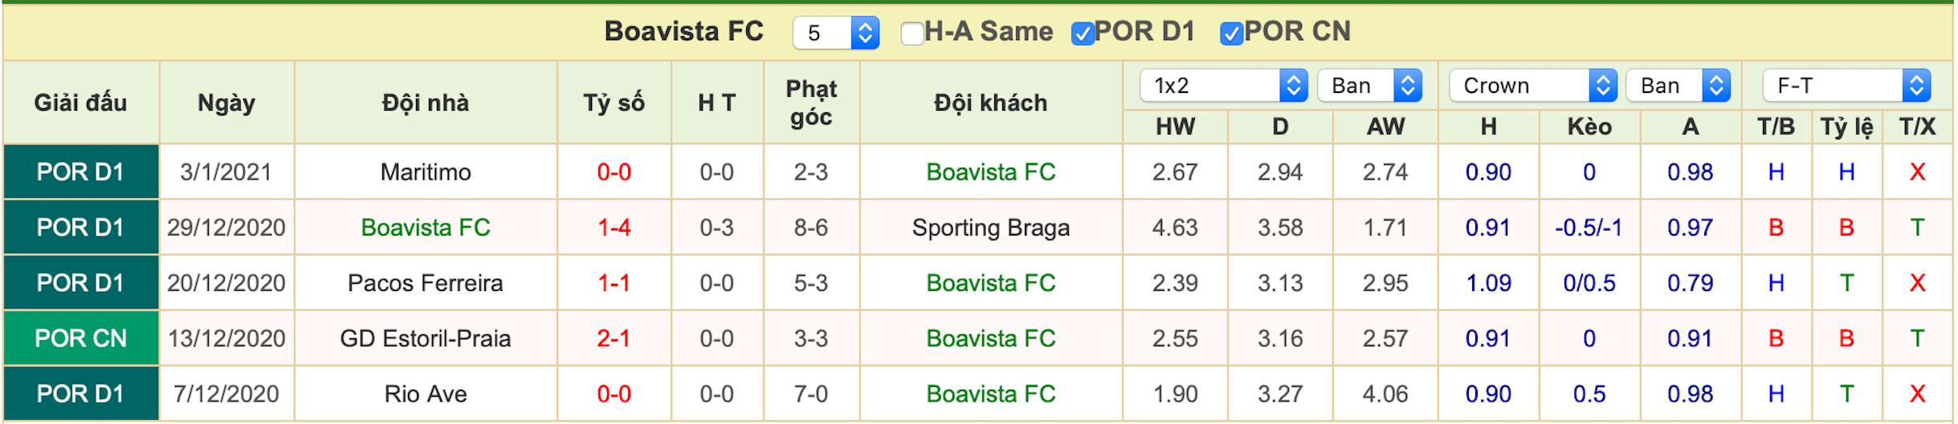Open the match count dropdown showing 5
The height and width of the screenshot is (424, 1958).
coord(835,33)
